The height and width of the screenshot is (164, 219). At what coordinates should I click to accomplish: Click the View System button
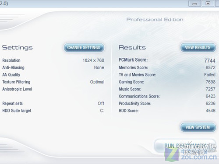click(x=198, y=127)
